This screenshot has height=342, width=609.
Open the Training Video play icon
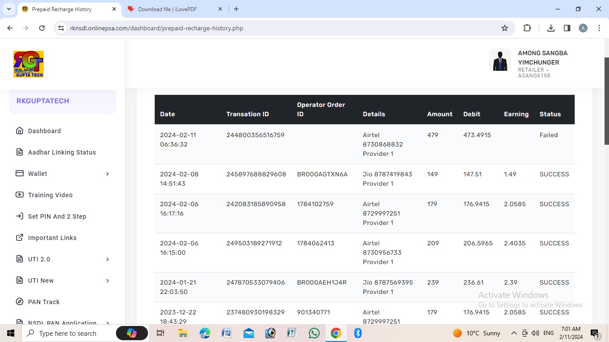20,195
